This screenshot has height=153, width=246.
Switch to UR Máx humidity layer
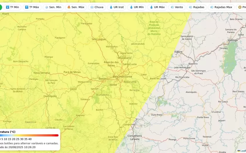pyautogui.click(x=157, y=7)
